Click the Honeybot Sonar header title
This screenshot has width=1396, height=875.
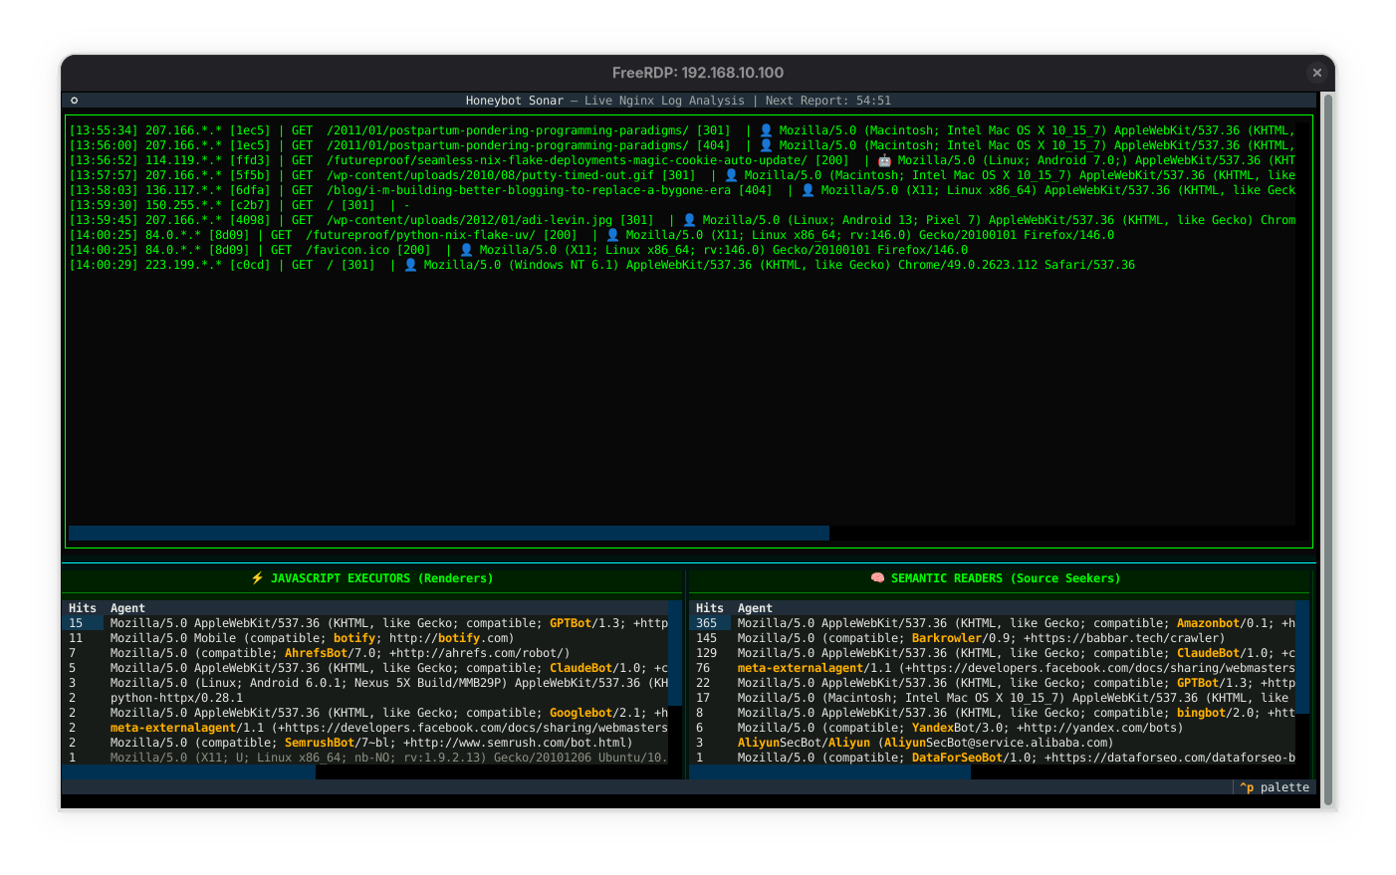click(514, 101)
